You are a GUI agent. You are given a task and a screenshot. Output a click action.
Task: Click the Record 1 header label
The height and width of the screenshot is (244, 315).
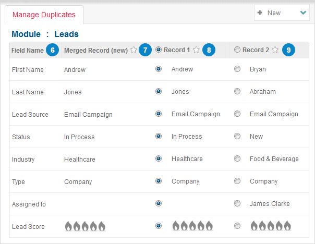pyautogui.click(x=177, y=50)
